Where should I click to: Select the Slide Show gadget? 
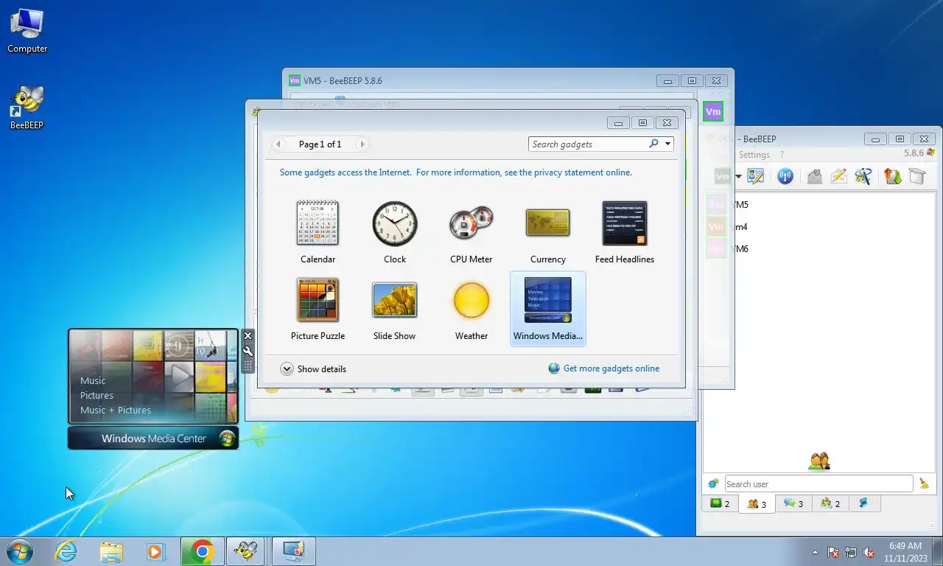click(394, 309)
